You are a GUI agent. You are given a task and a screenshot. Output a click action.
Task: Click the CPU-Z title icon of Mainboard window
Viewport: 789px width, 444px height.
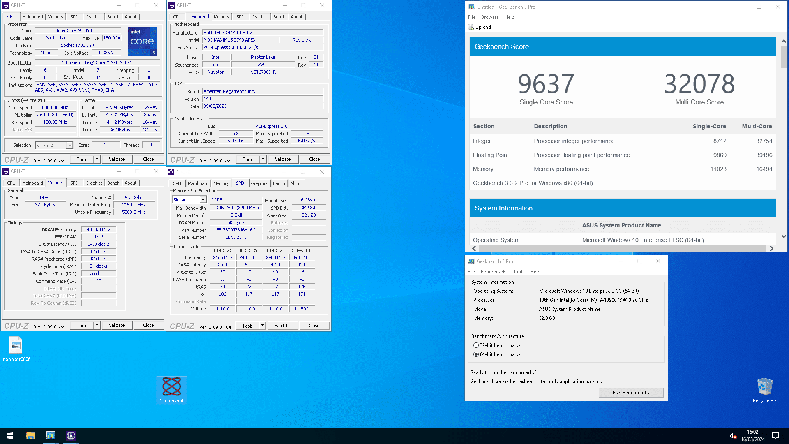pos(172,5)
